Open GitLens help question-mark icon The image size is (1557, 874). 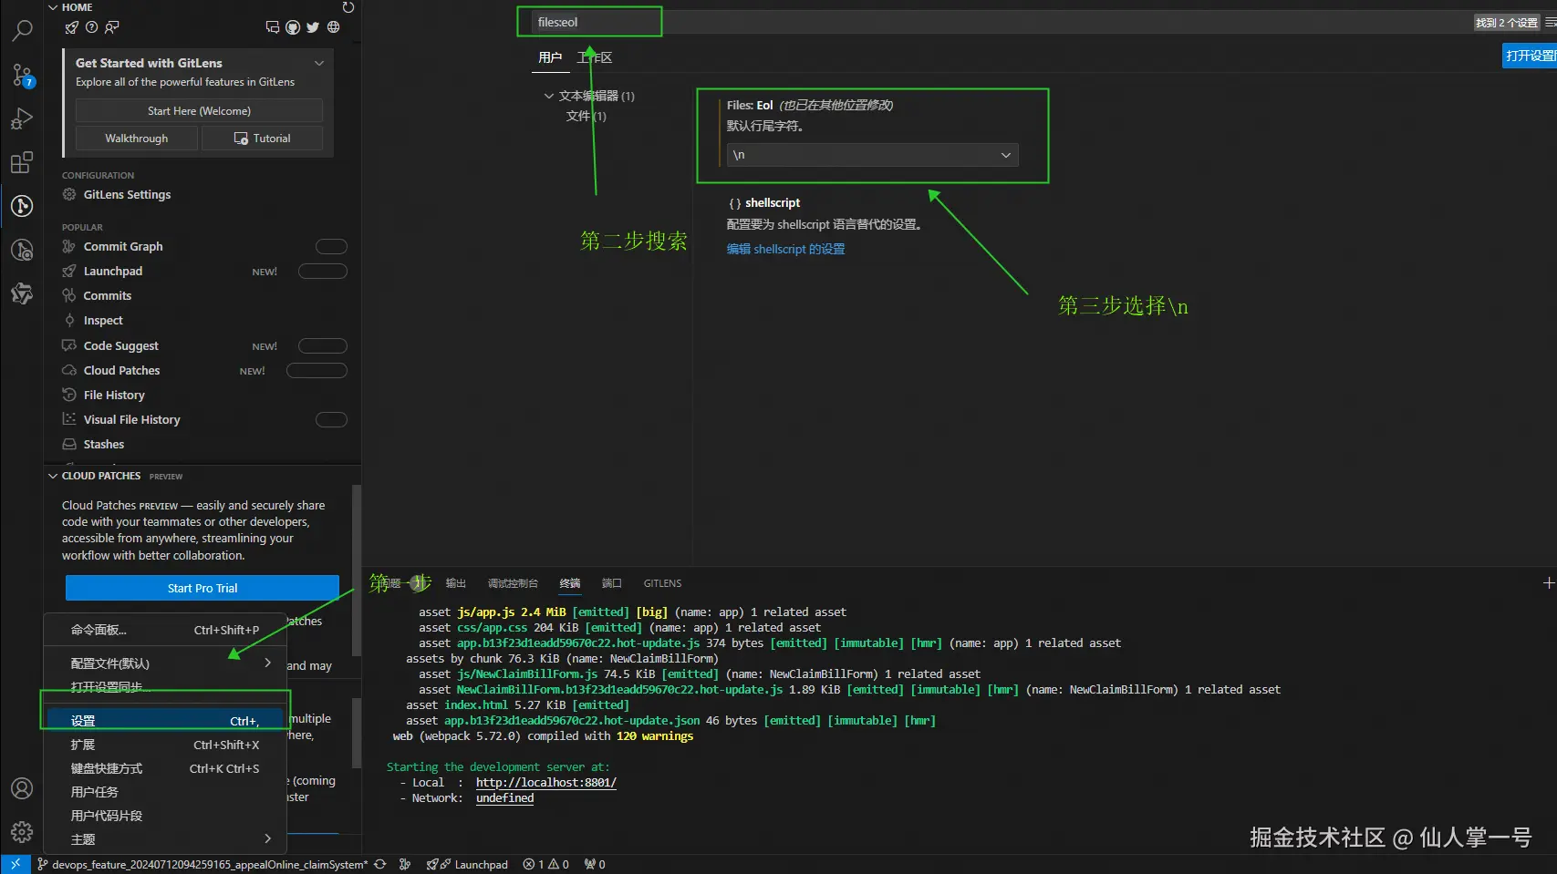click(91, 27)
